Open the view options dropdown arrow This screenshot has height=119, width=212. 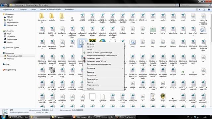click(x=200, y=10)
